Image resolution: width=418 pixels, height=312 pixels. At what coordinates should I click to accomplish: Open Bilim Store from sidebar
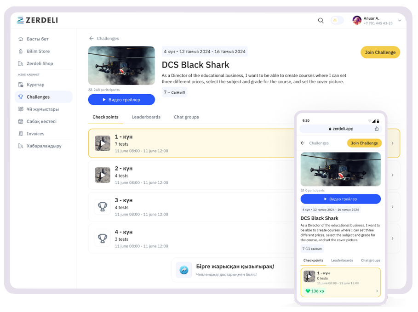38,51
